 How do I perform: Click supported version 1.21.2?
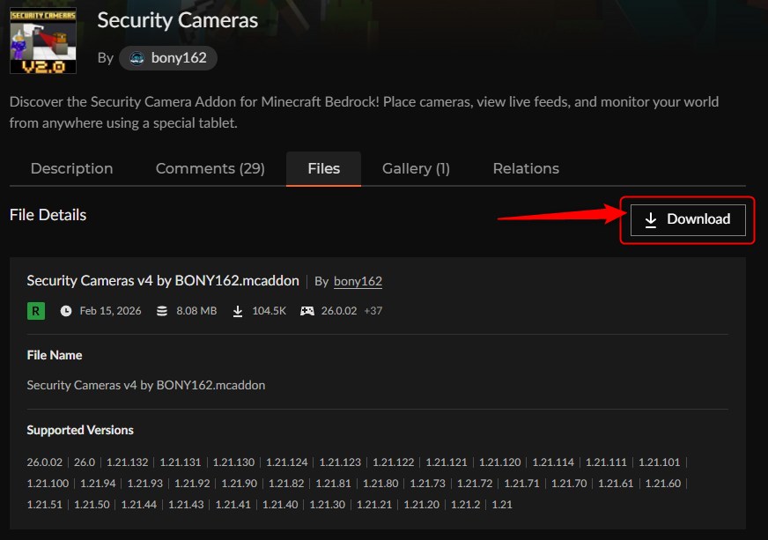point(465,504)
